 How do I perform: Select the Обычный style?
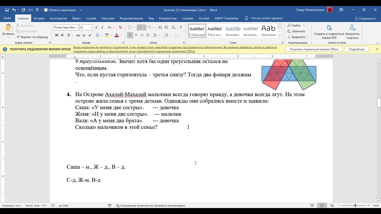197,31
